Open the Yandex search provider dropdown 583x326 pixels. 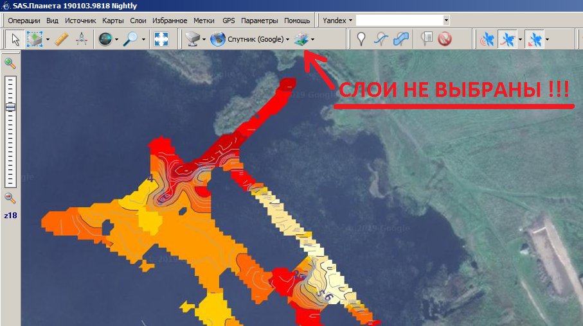(x=337, y=21)
